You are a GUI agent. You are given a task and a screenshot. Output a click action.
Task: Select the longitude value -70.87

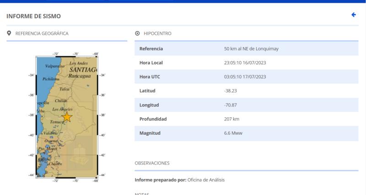tap(230, 105)
